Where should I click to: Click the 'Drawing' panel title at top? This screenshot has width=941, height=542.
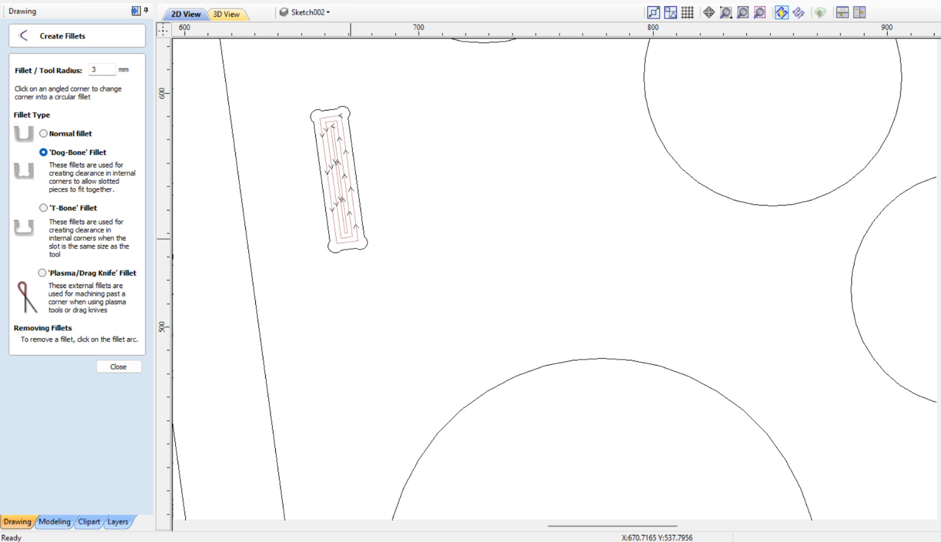tap(22, 11)
